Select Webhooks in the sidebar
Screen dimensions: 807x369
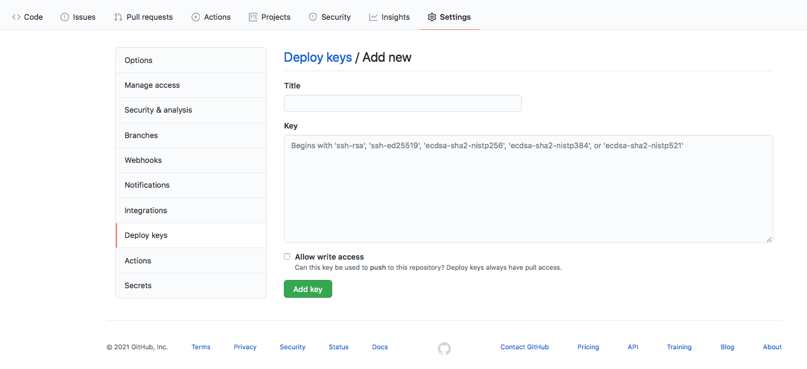143,160
